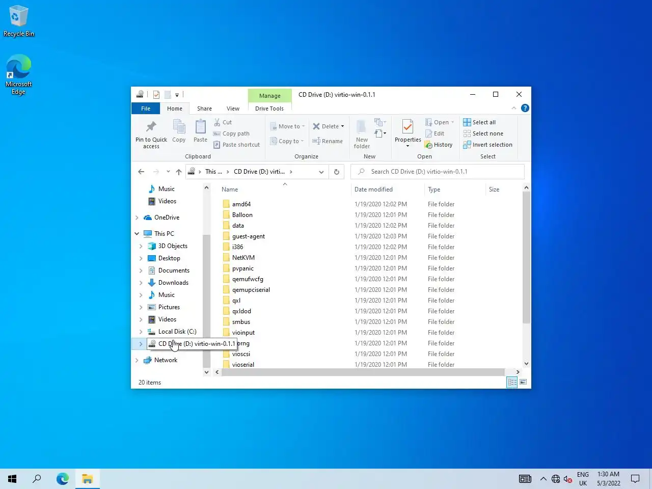Click the New folder icon
652x489 pixels.
point(362,127)
